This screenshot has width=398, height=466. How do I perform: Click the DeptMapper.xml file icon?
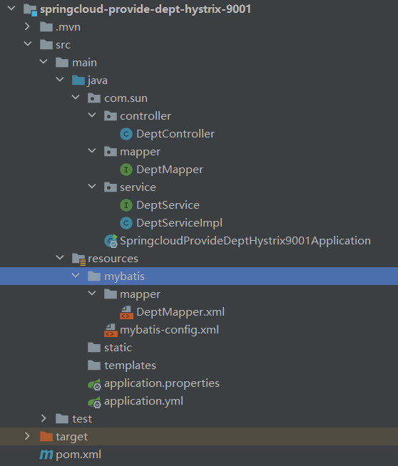[x=126, y=312]
